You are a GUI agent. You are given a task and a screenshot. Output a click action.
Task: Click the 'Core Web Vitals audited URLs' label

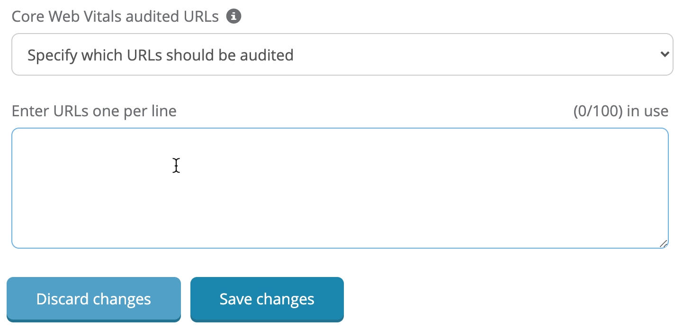click(115, 17)
